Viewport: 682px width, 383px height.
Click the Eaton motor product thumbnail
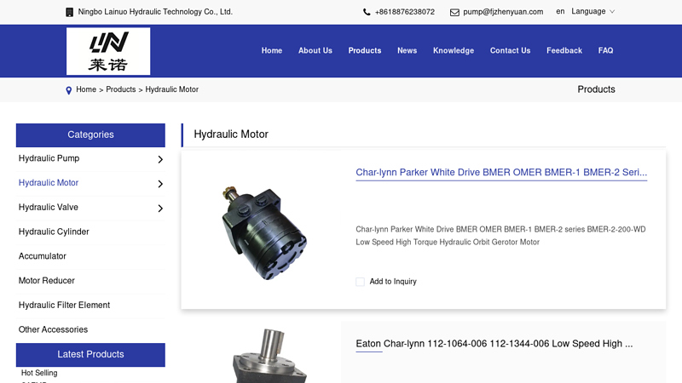[x=269, y=356]
